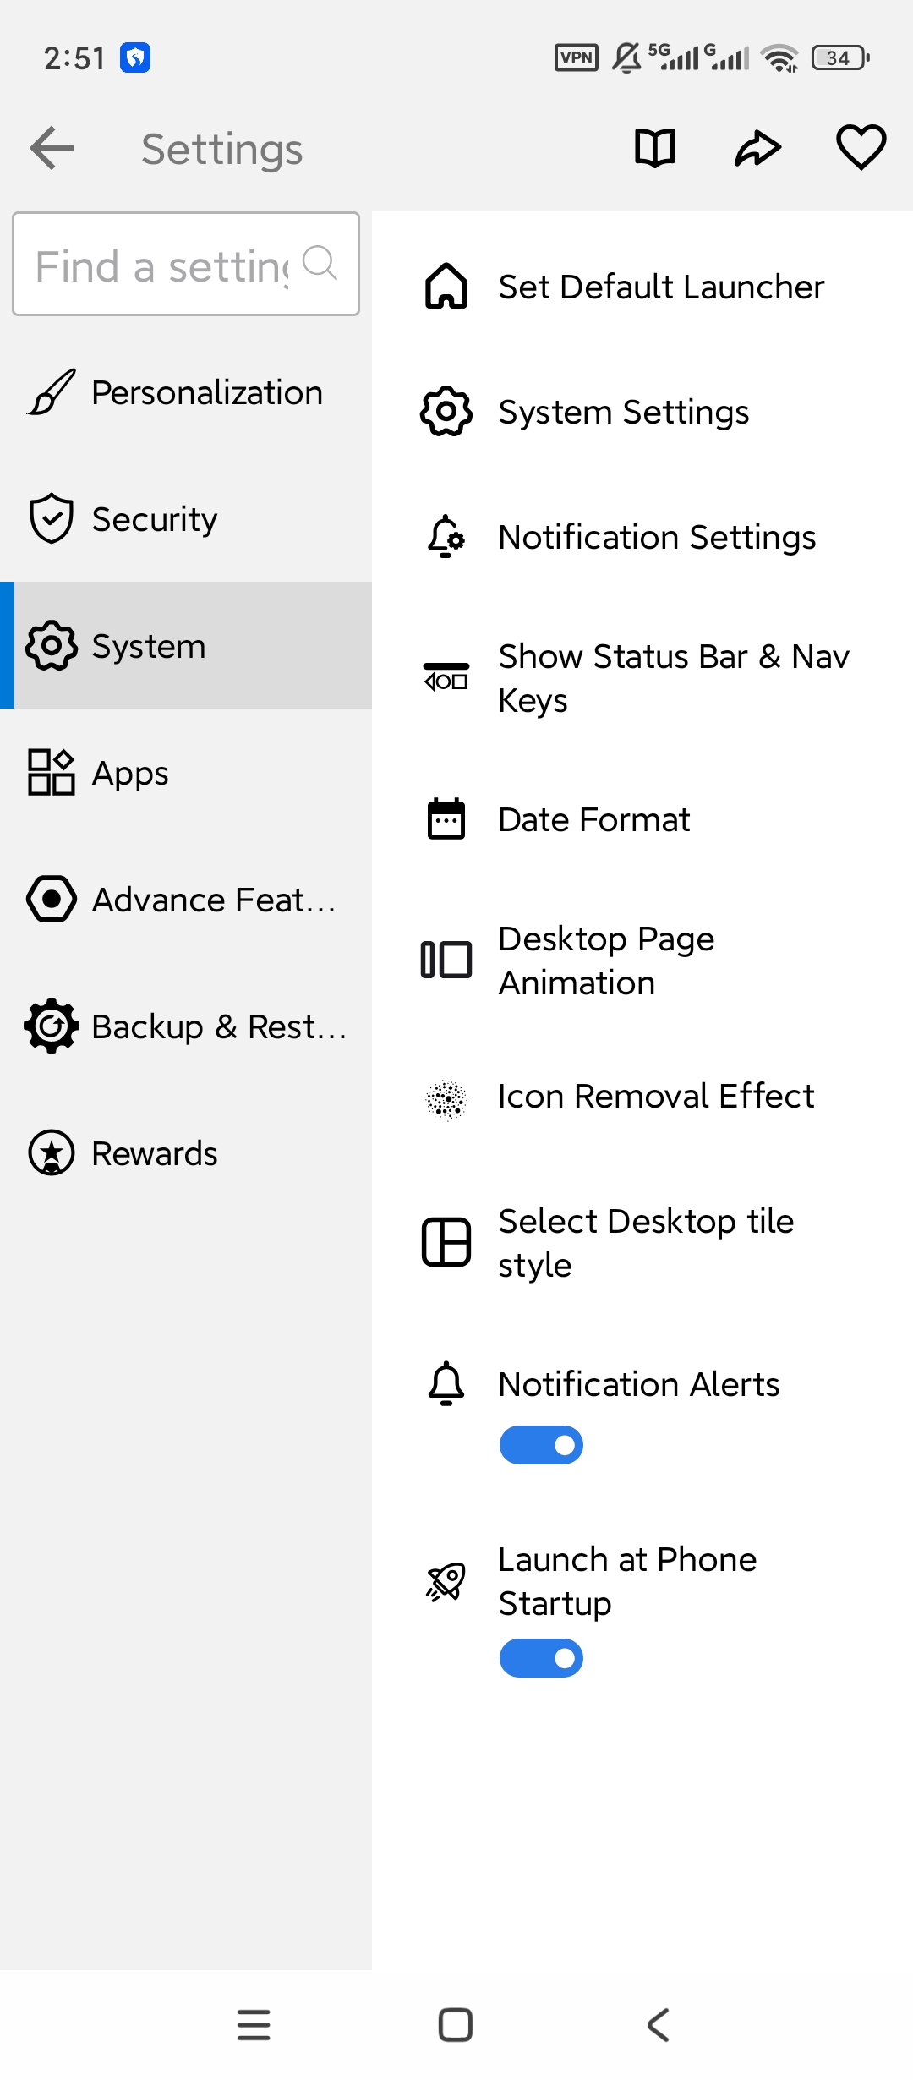Go back using the top-left arrow

[x=52, y=148]
